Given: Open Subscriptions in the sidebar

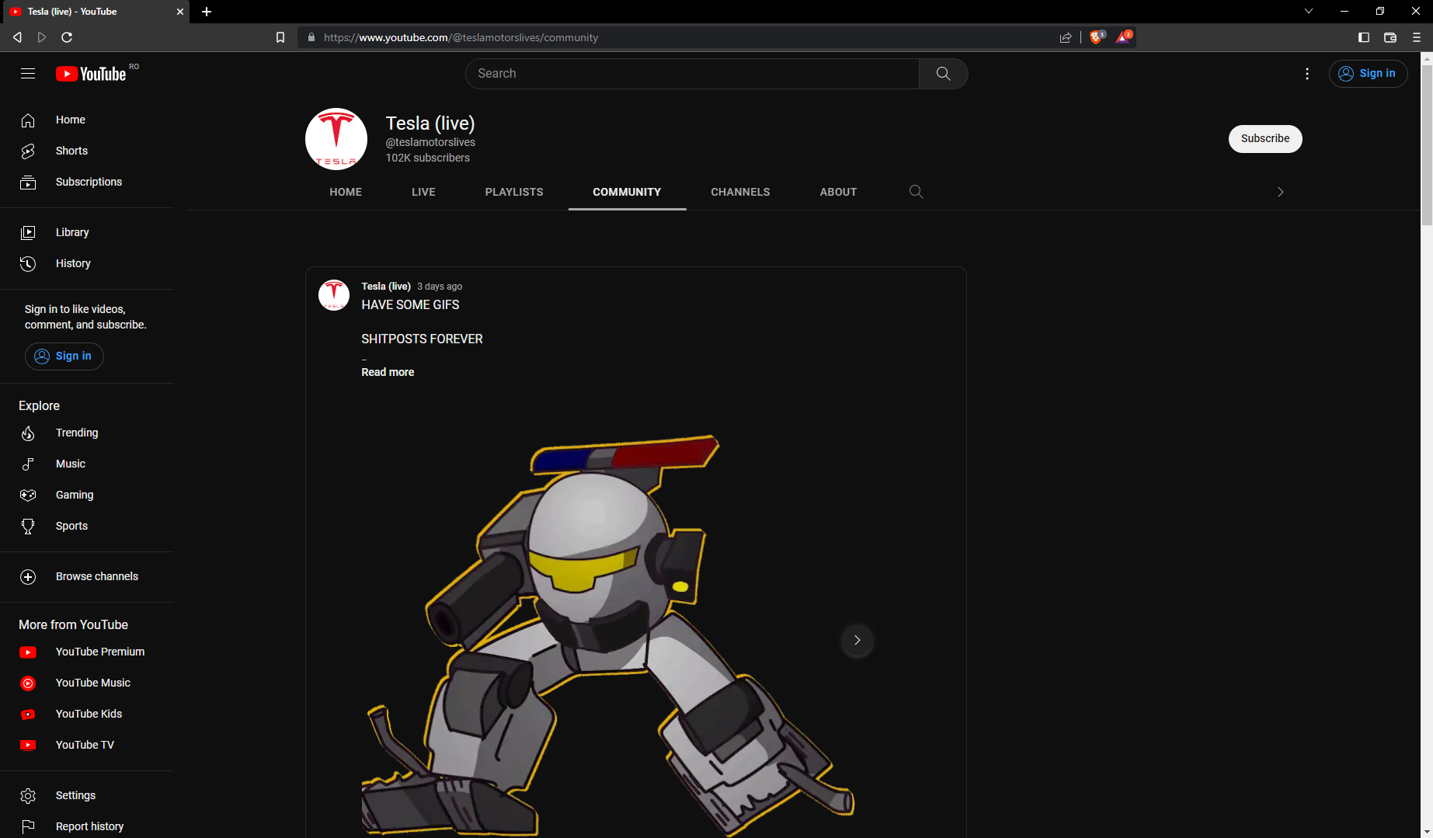Looking at the screenshot, I should coord(87,182).
